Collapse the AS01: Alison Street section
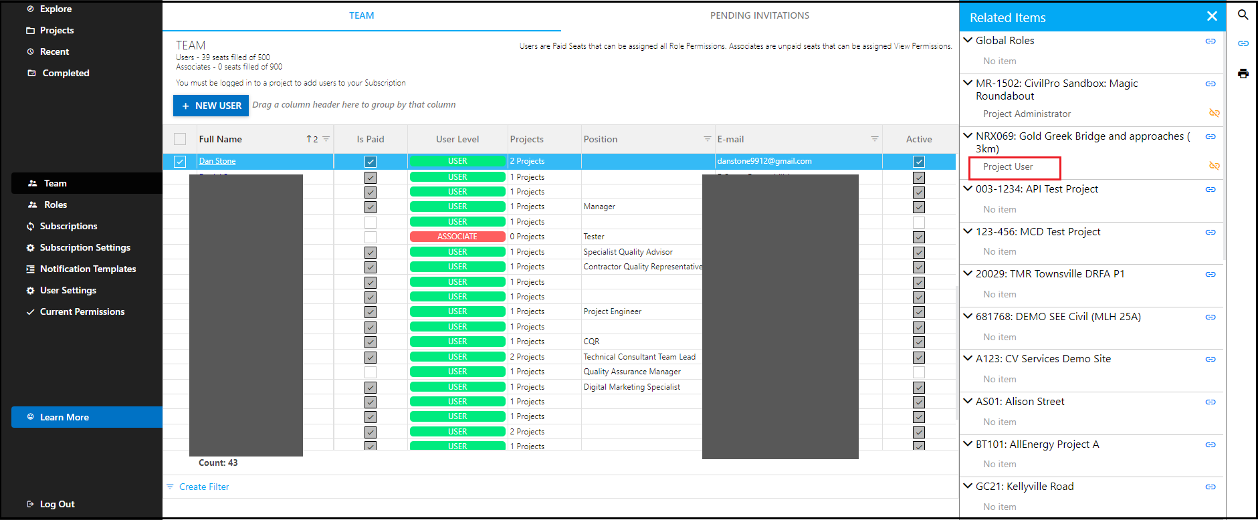 click(968, 401)
